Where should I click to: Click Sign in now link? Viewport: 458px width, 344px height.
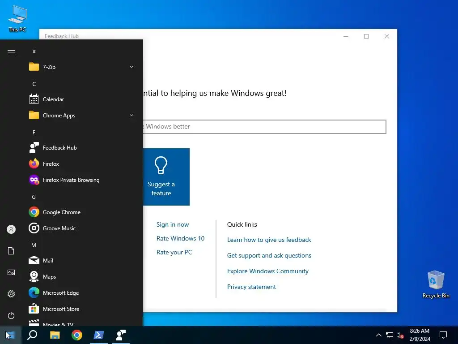click(x=173, y=225)
